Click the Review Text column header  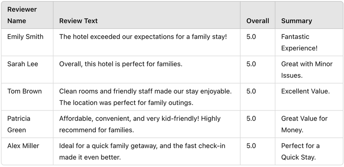pyautogui.click(x=147, y=15)
